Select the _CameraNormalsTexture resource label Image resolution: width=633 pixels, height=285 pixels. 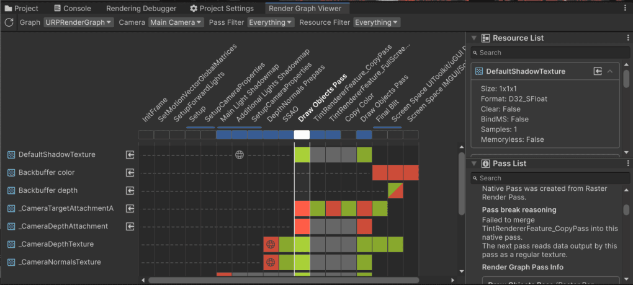60,262
